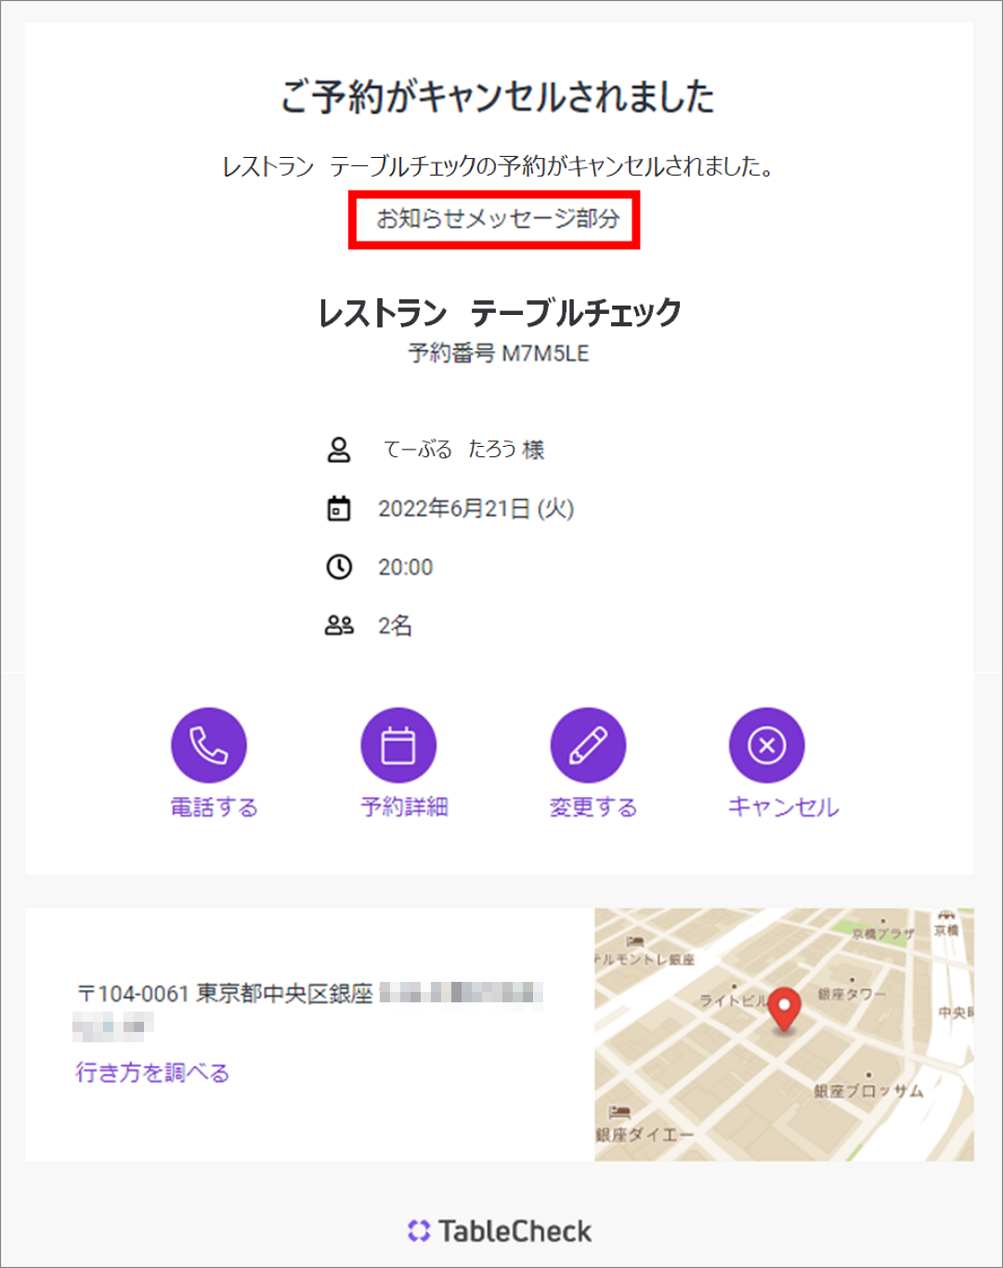Click the 変更する text label

593,807
